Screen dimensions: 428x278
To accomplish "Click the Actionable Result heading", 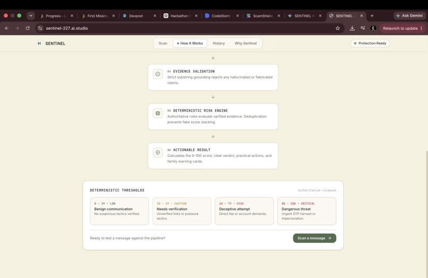I will (x=192, y=150).
